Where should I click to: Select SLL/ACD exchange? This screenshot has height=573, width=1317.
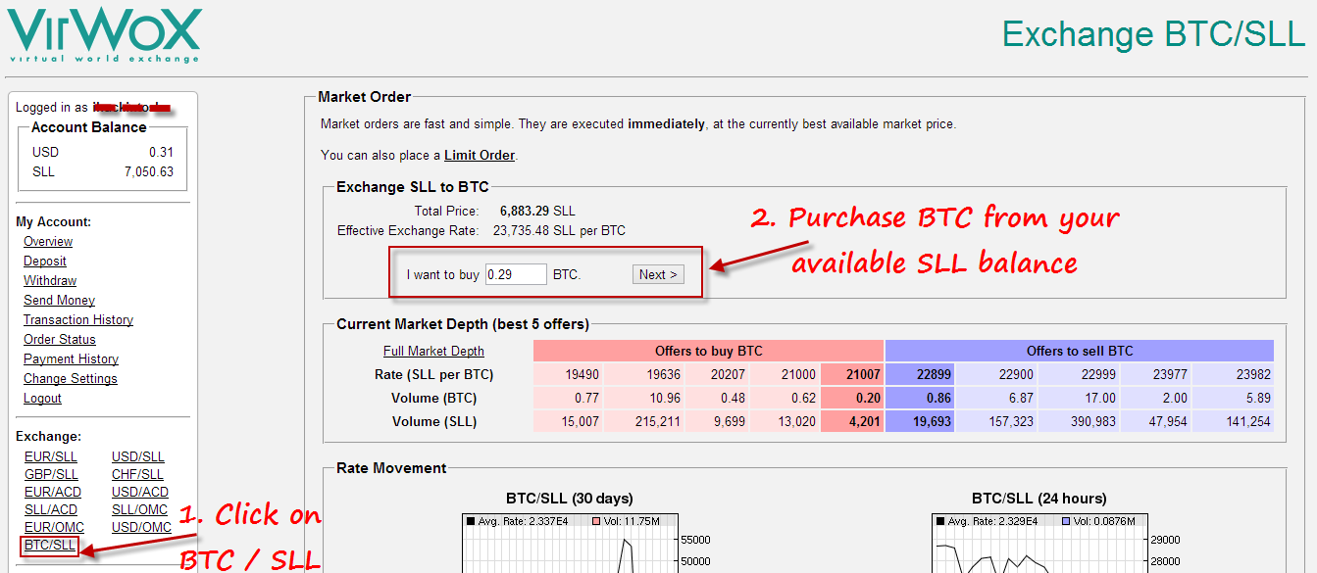51,510
